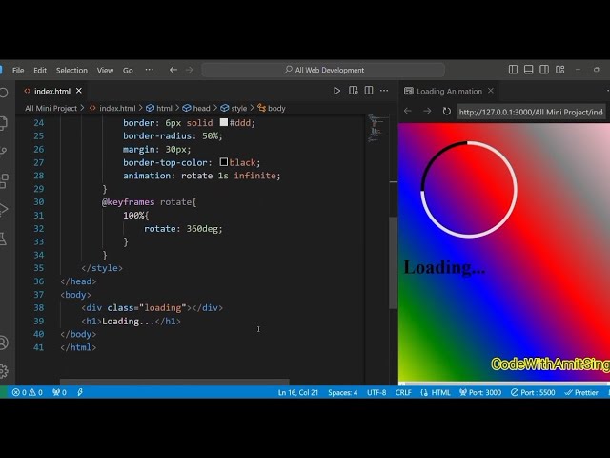The height and width of the screenshot is (458, 610).
Task: Reload the preview page
Action: point(447,111)
